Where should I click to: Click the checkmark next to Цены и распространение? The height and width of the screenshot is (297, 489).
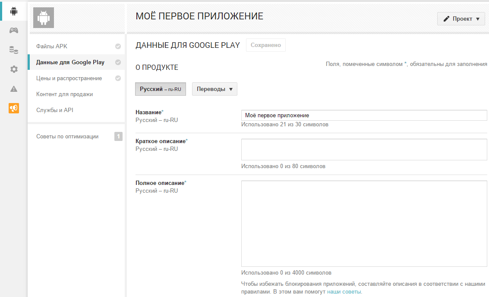(x=118, y=78)
